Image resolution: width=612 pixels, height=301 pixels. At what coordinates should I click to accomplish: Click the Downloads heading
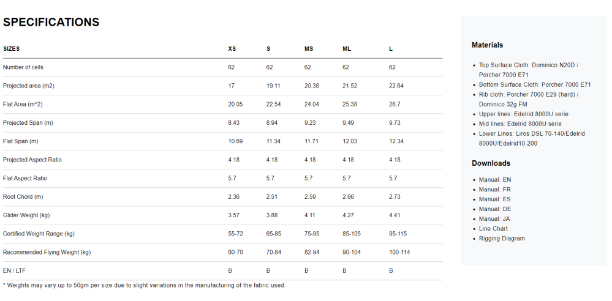[491, 163]
